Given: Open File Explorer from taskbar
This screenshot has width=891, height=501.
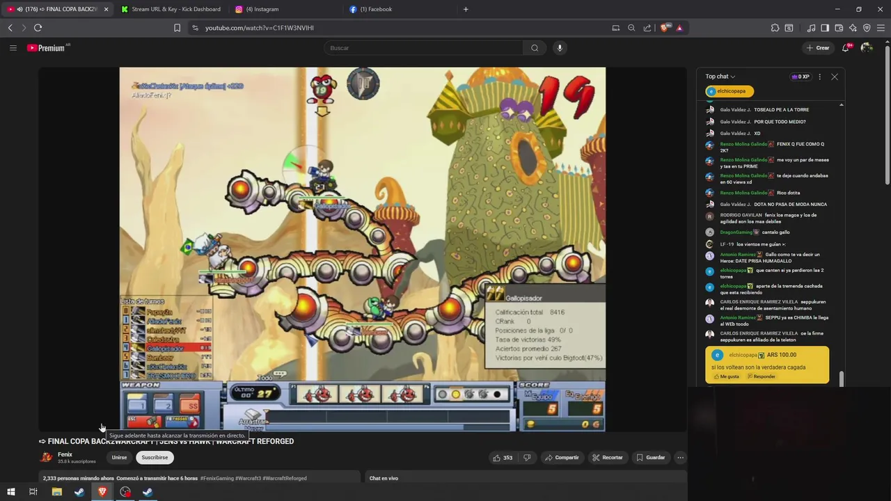Looking at the screenshot, I should pyautogui.click(x=57, y=492).
